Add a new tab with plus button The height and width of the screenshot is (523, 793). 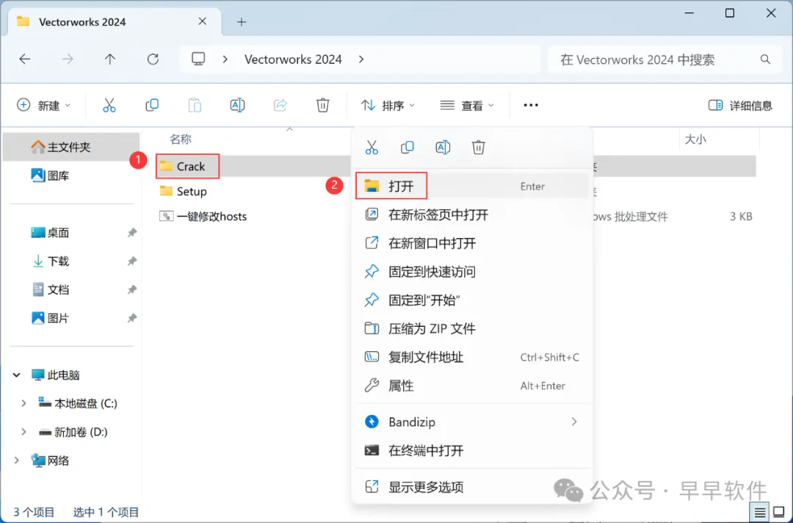point(242,22)
